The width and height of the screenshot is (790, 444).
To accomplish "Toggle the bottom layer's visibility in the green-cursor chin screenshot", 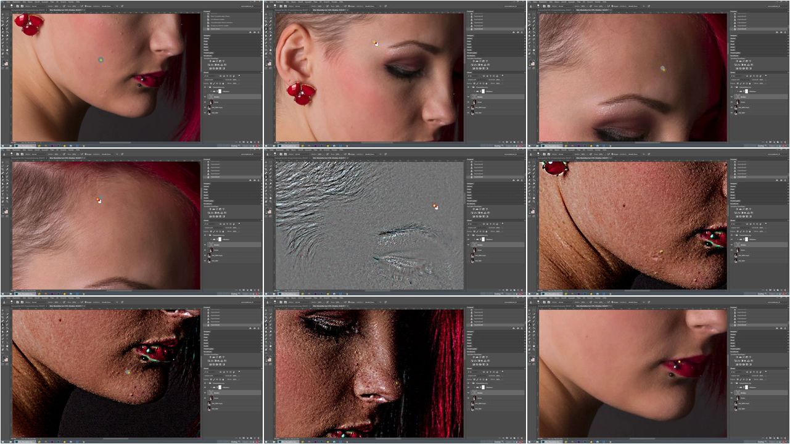I will (x=205, y=113).
